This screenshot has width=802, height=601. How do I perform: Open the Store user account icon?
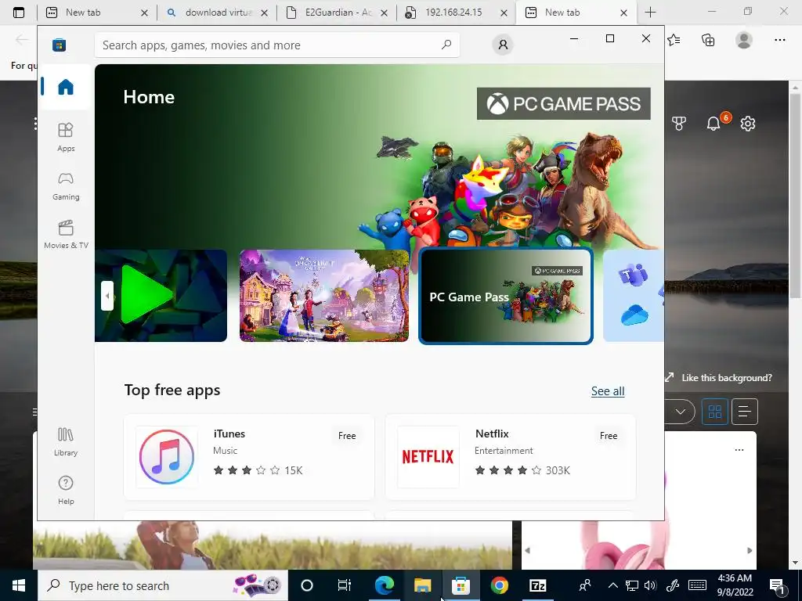pos(503,45)
